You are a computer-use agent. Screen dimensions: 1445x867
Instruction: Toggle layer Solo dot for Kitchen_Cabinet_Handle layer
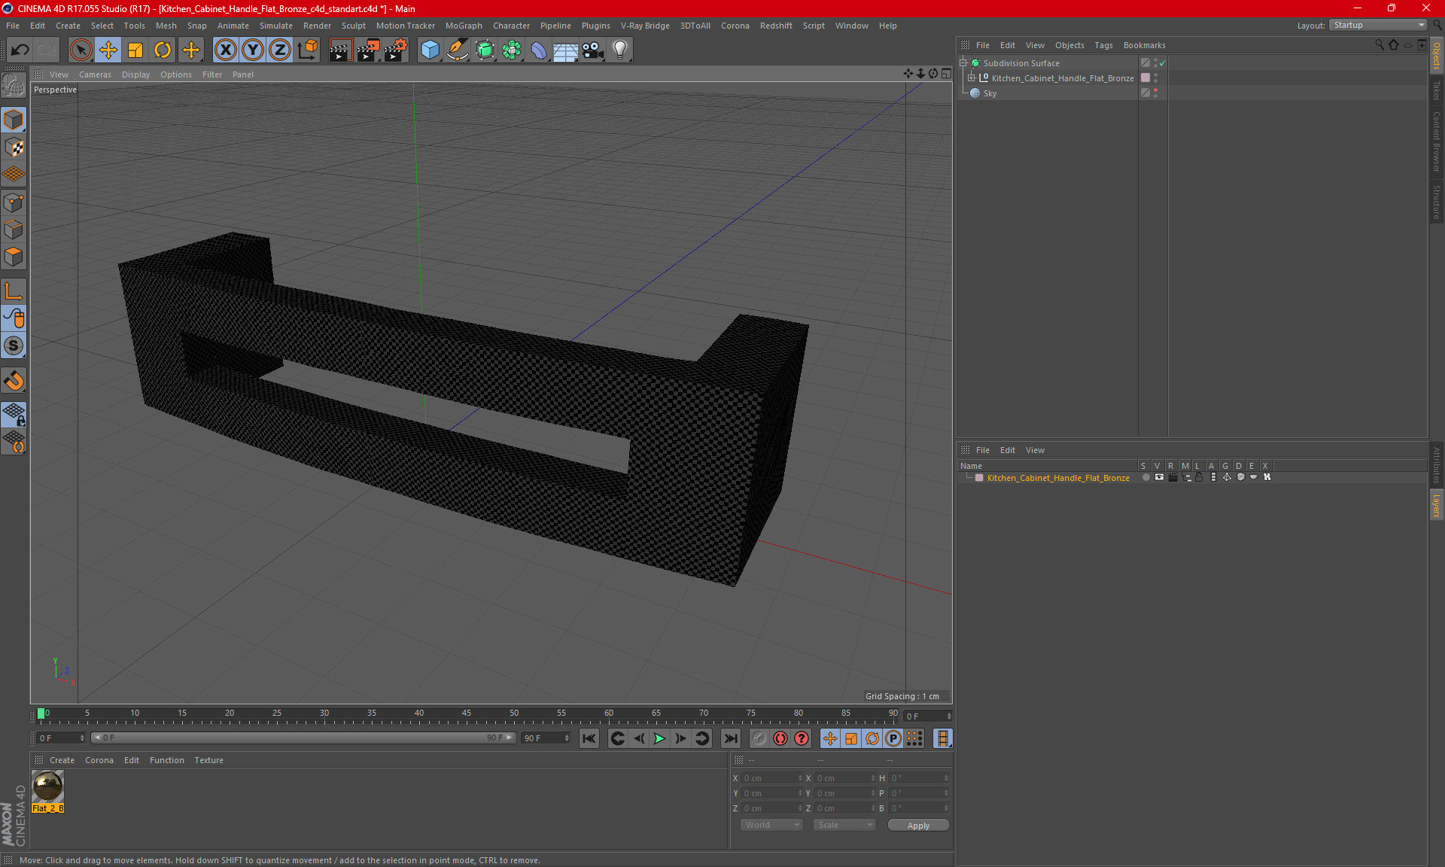(x=1145, y=477)
